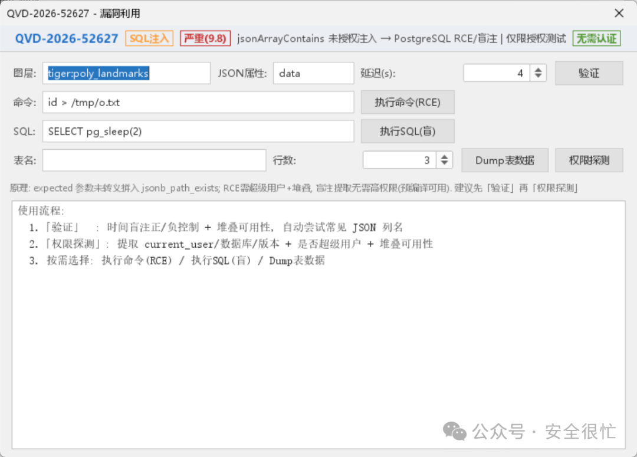Click the 验证 verify button
The height and width of the screenshot is (457, 637).
tap(589, 73)
